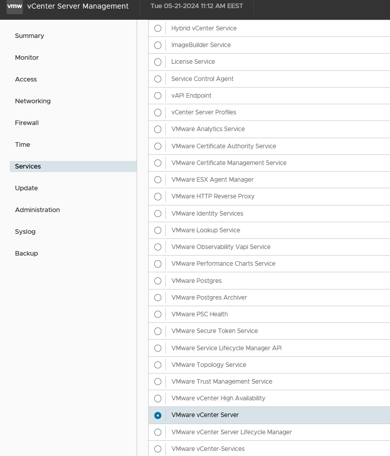Open the Summary section
Viewport: 390px width, 456px height.
29,36
